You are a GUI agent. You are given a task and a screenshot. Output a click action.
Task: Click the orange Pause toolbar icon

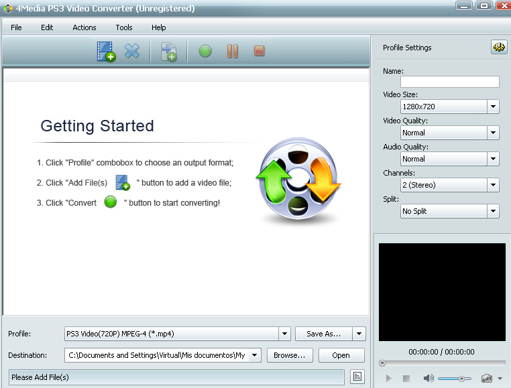pyautogui.click(x=232, y=51)
